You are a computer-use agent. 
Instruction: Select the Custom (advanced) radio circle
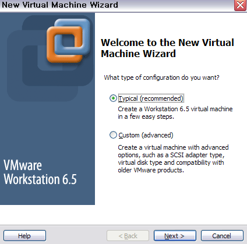click(x=113, y=135)
